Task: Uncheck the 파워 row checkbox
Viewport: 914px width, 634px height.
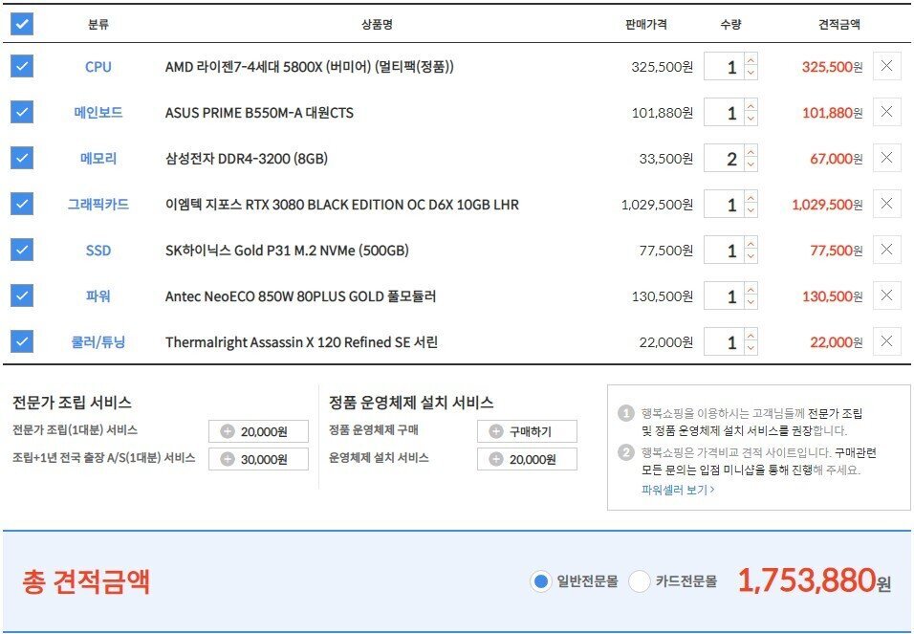Action: tap(22, 295)
